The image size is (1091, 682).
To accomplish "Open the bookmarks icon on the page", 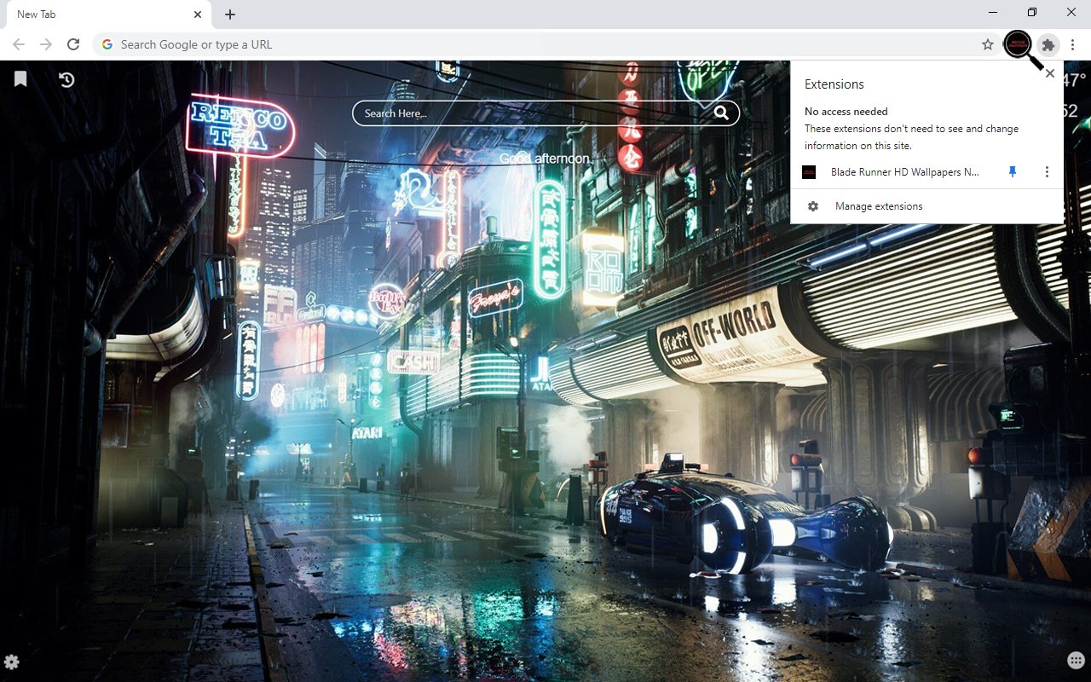I will click(x=20, y=79).
